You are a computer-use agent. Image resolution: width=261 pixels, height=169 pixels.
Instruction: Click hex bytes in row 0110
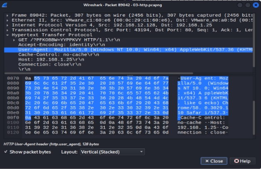[97, 127]
